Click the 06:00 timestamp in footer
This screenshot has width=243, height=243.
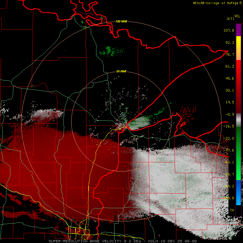[191, 241]
